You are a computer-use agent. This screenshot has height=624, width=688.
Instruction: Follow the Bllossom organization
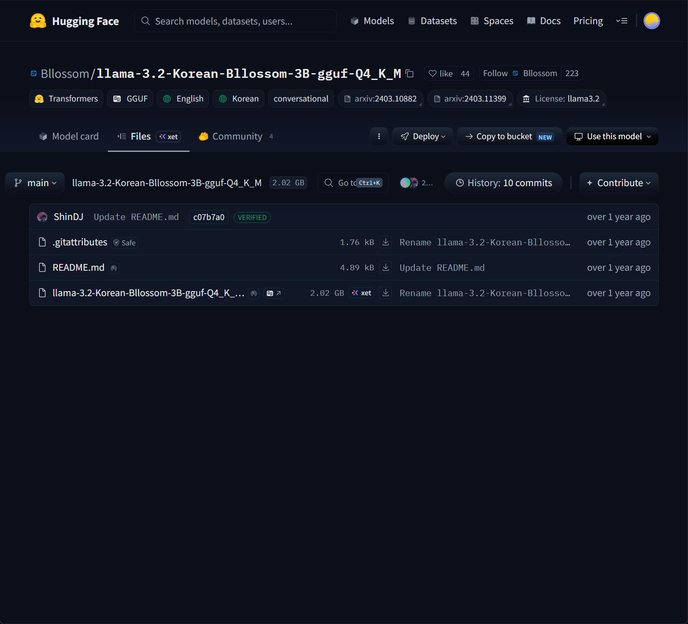[x=520, y=74]
